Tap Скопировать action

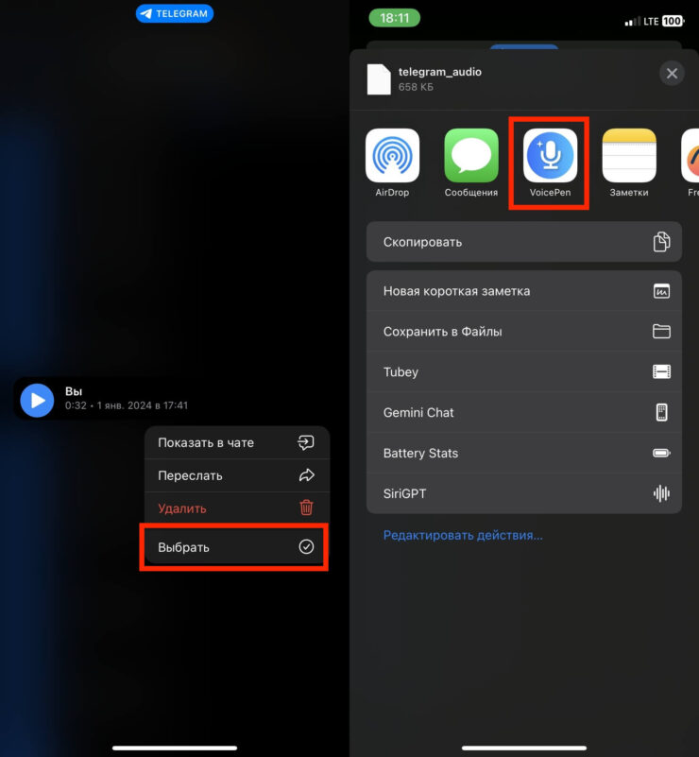click(524, 242)
